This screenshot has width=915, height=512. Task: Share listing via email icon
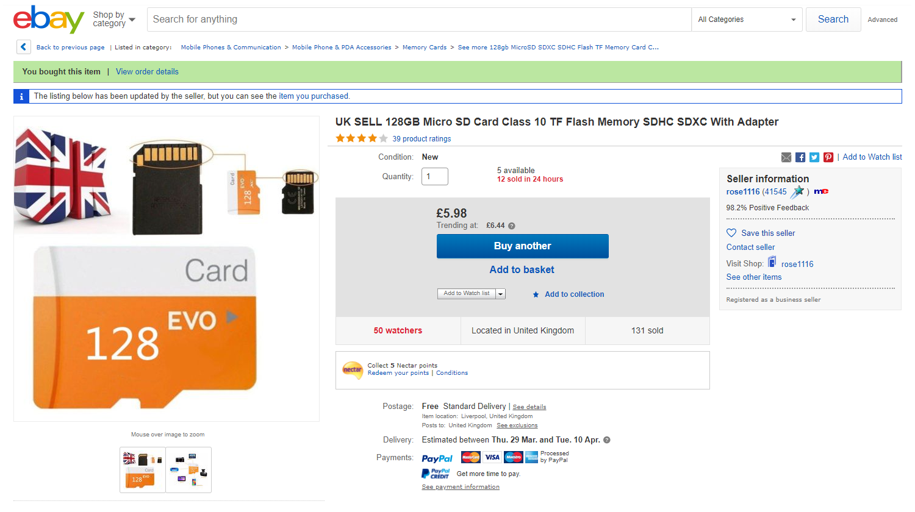click(x=786, y=157)
